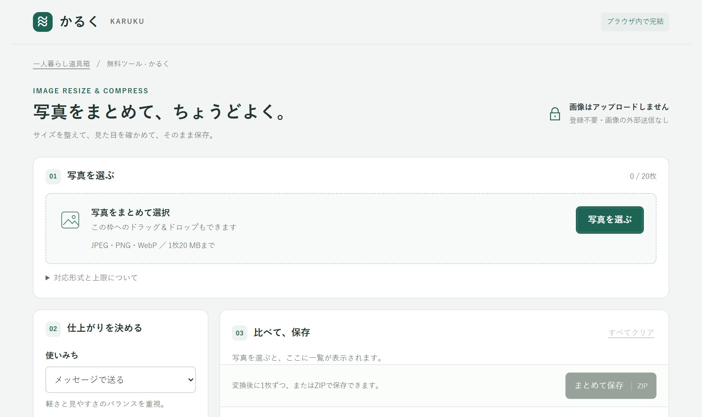This screenshot has height=417, width=702.
Task: Click the lock privacy icon
Action: click(555, 114)
